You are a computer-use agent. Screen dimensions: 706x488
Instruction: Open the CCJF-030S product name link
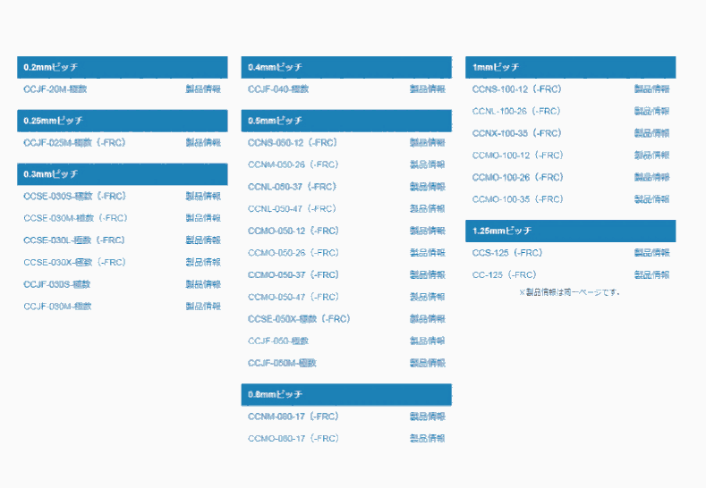56,284
